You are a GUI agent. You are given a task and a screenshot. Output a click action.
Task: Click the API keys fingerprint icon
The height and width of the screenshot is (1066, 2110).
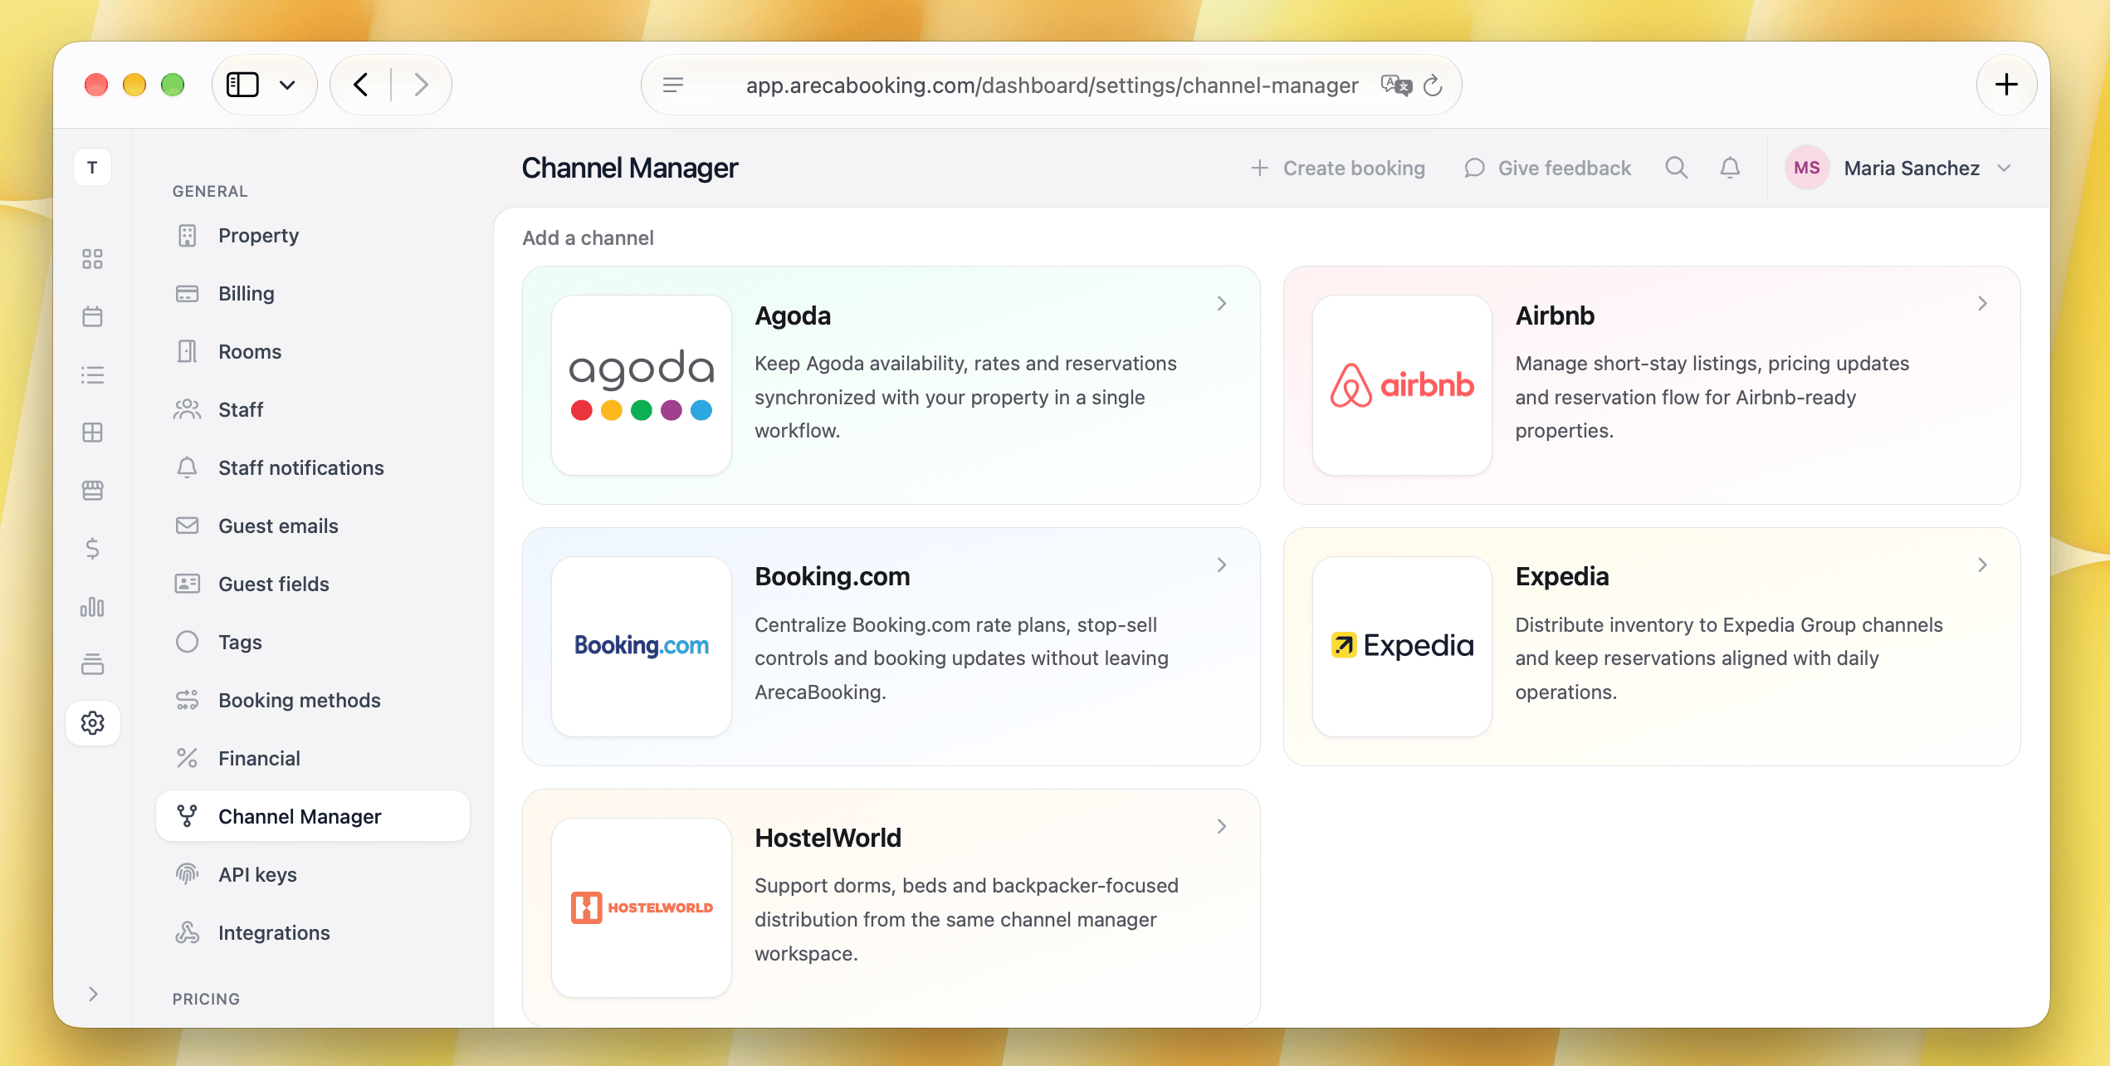pyautogui.click(x=188, y=874)
